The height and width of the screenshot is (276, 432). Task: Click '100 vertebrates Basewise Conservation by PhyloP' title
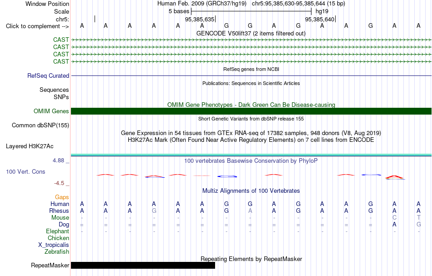tap(251, 161)
